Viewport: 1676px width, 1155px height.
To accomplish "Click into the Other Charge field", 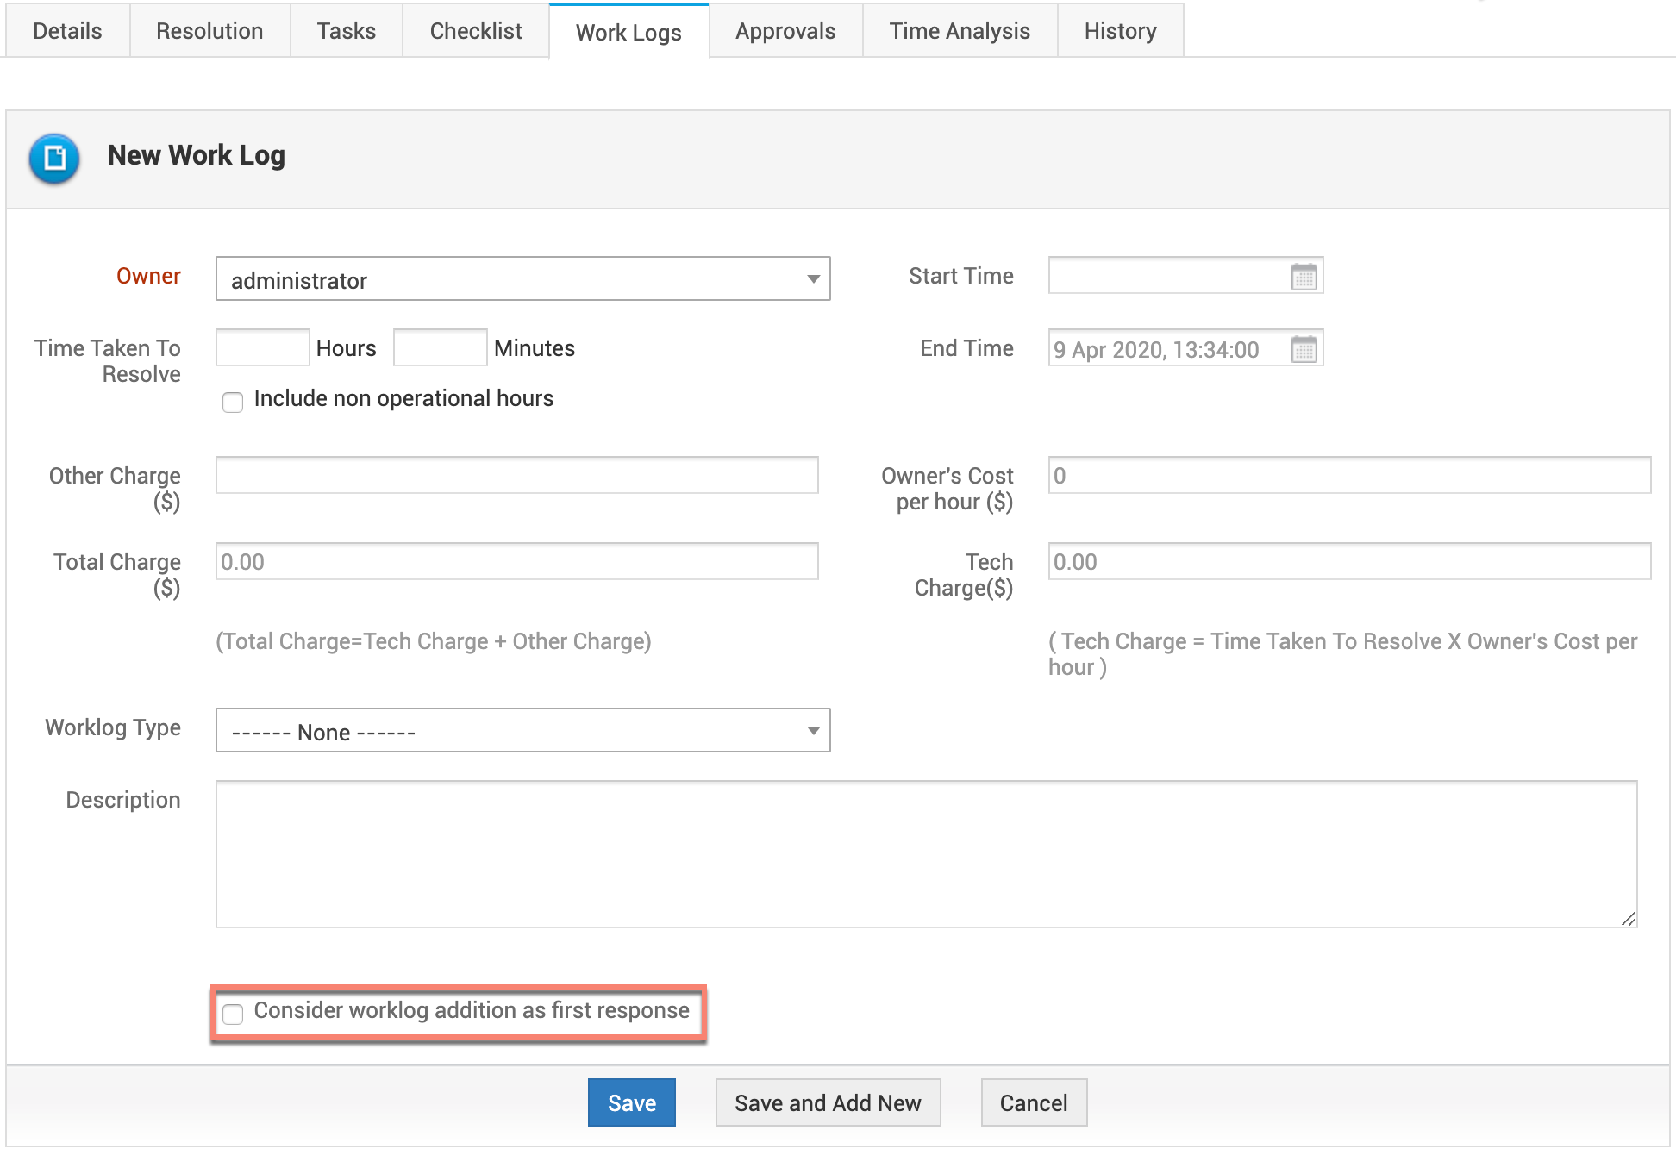I will click(x=516, y=475).
